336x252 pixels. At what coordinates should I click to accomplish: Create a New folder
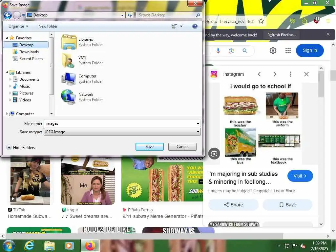(48, 26)
